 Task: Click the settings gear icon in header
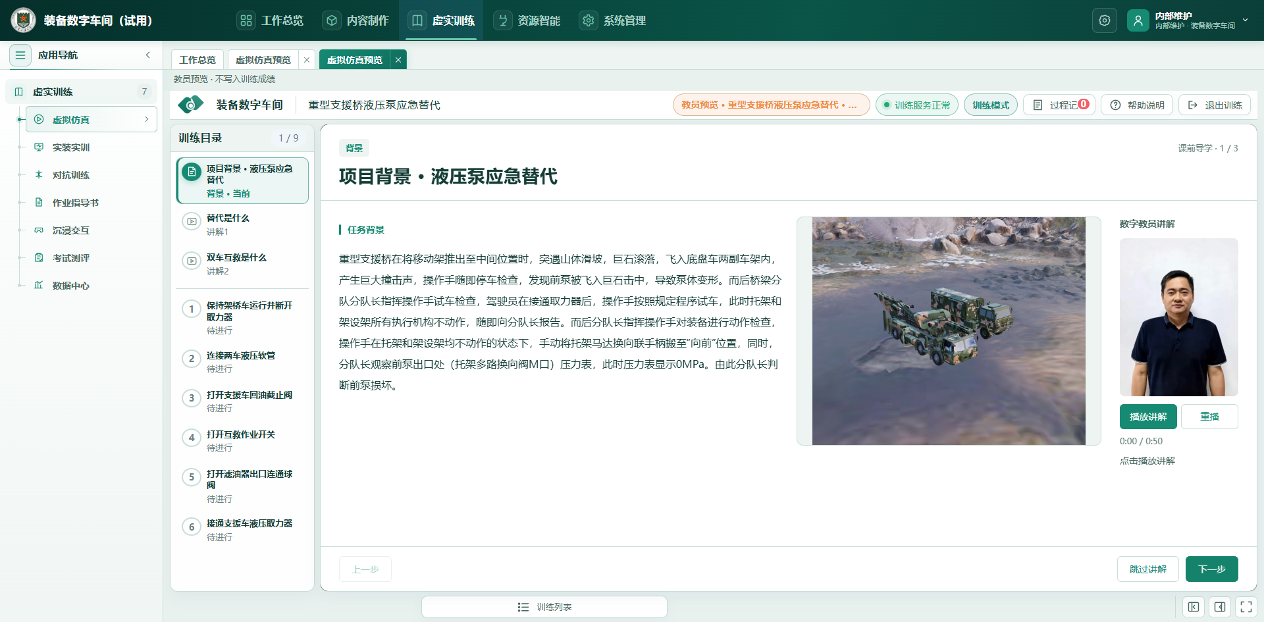(x=1104, y=20)
